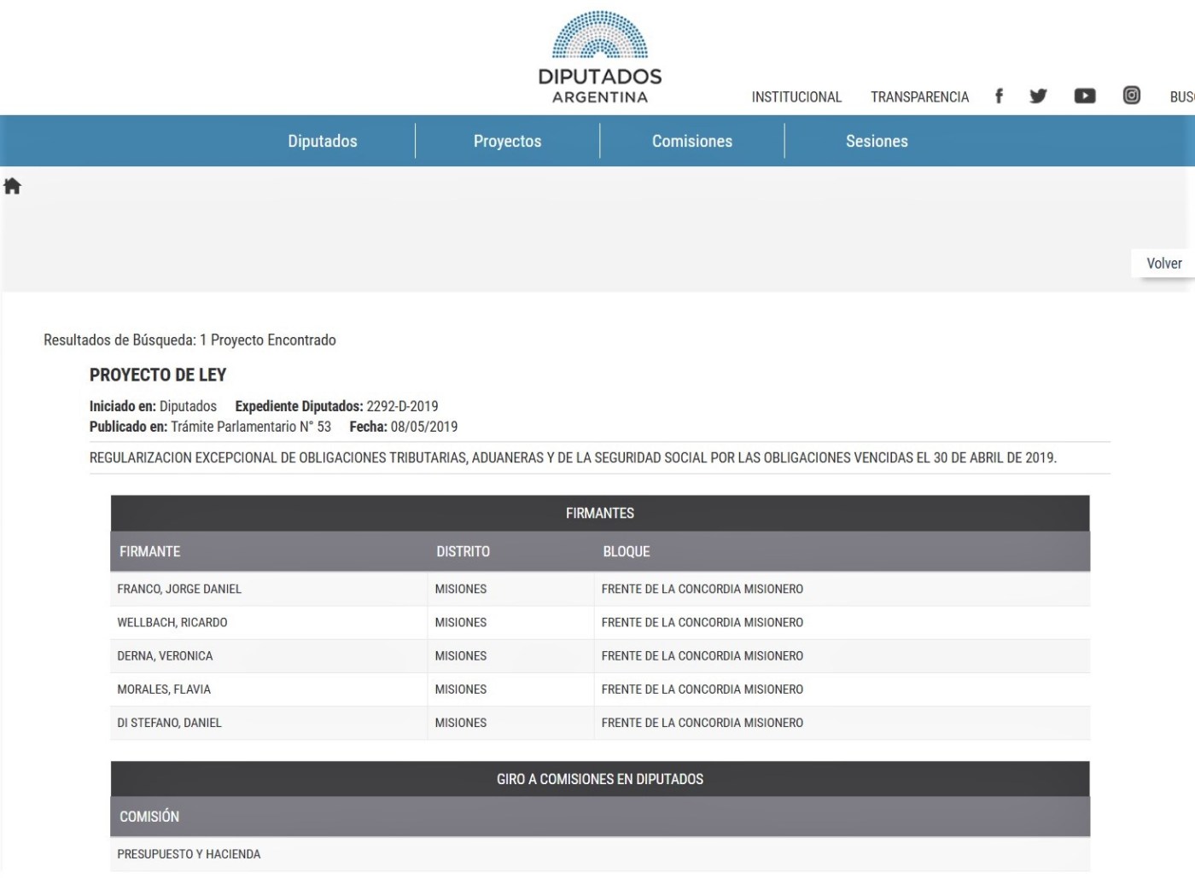Click signer DERNA, VERONICA
The image size is (1195, 878).
pyautogui.click(x=165, y=655)
